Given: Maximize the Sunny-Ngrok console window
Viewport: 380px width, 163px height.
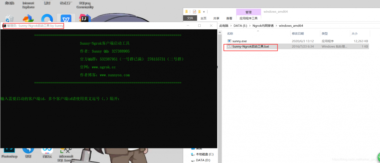Looking at the screenshot, I should [x=199, y=26].
